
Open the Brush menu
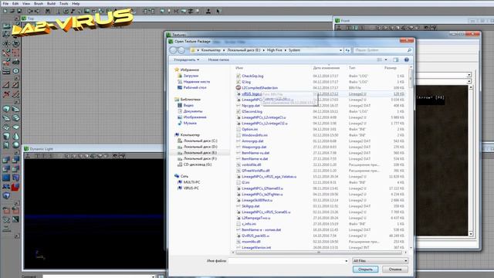click(x=39, y=4)
